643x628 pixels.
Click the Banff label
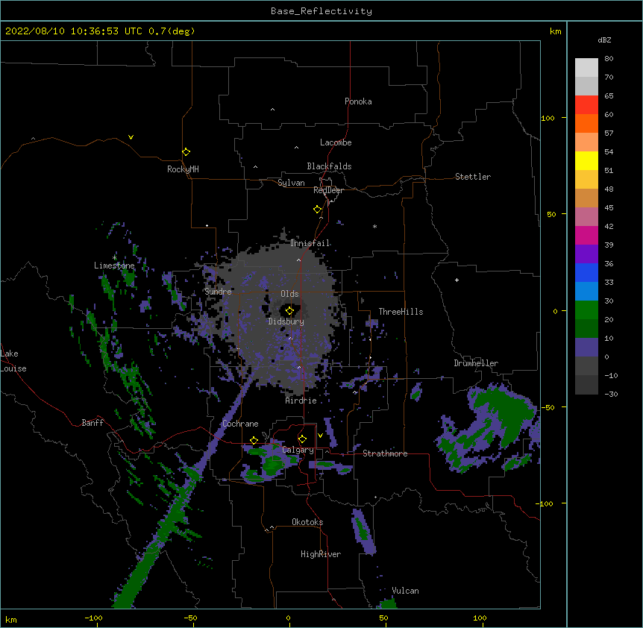(x=92, y=423)
